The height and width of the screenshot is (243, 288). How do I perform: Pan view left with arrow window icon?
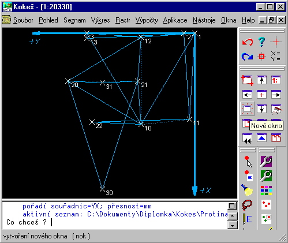(247, 95)
